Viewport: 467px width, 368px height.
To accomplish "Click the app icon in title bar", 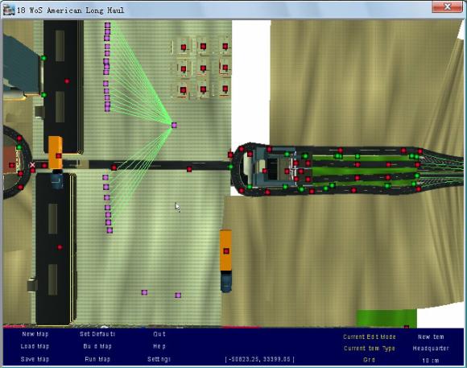I will coord(9,10).
